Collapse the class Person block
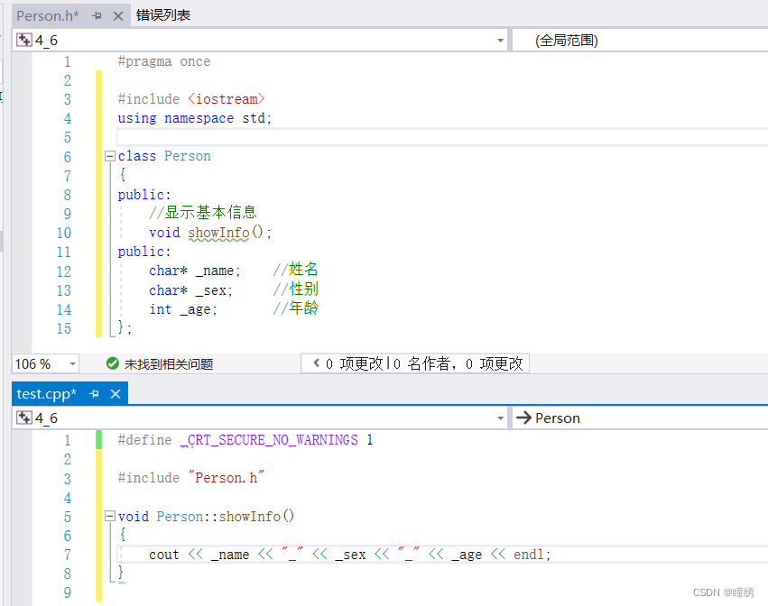 (110, 157)
